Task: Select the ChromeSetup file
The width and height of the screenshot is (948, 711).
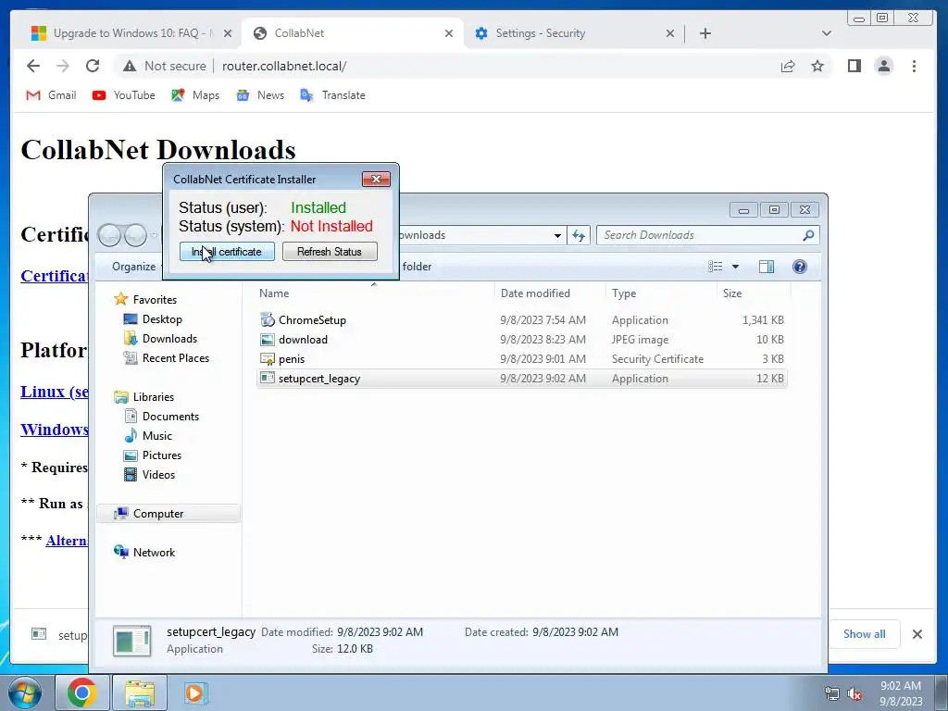Action: coord(522,319)
